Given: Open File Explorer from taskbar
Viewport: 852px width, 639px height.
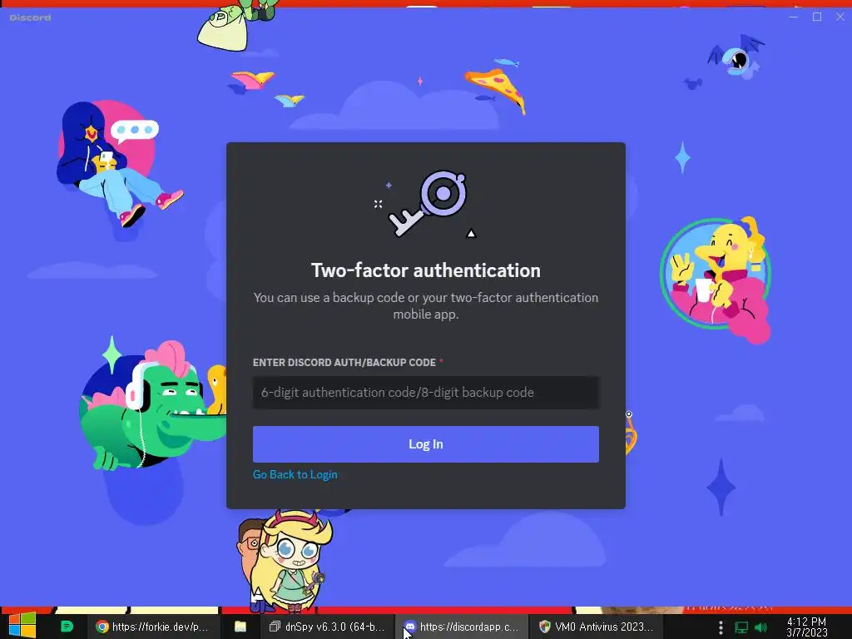Looking at the screenshot, I should coord(240,627).
